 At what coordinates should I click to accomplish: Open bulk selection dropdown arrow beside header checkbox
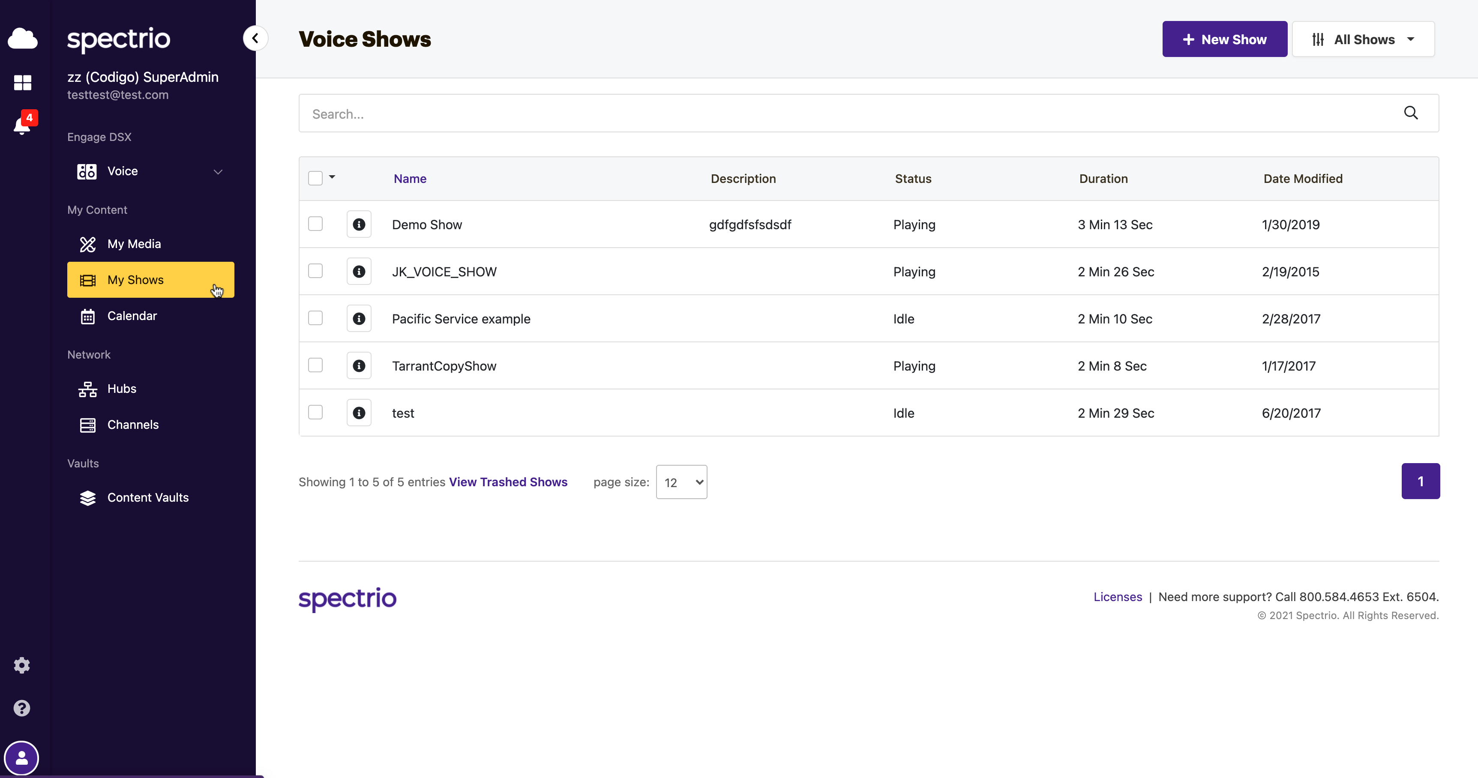pos(332,177)
